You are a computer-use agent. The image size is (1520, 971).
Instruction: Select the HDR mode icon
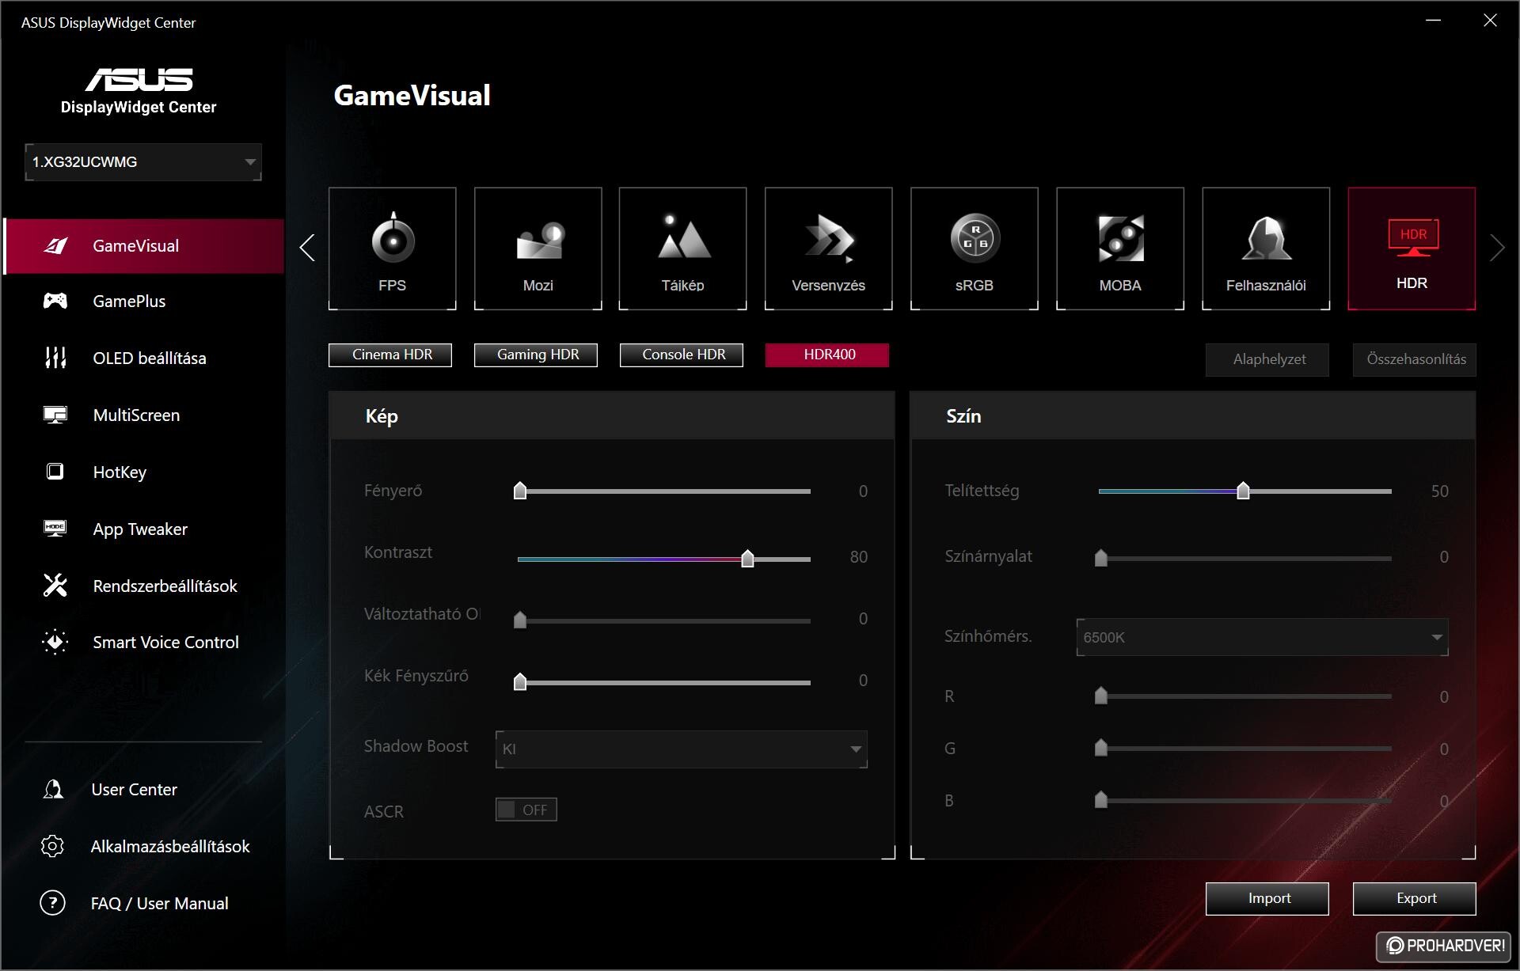coord(1412,248)
